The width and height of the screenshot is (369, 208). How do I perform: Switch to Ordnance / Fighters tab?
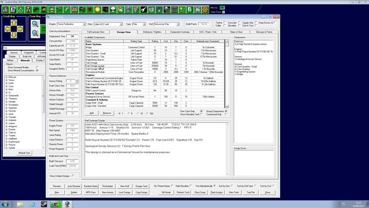click(152, 32)
